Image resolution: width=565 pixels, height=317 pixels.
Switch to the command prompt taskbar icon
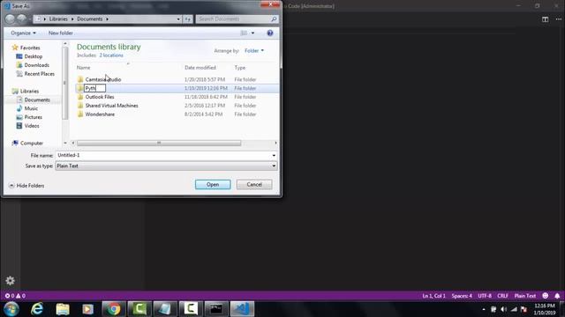click(216, 309)
